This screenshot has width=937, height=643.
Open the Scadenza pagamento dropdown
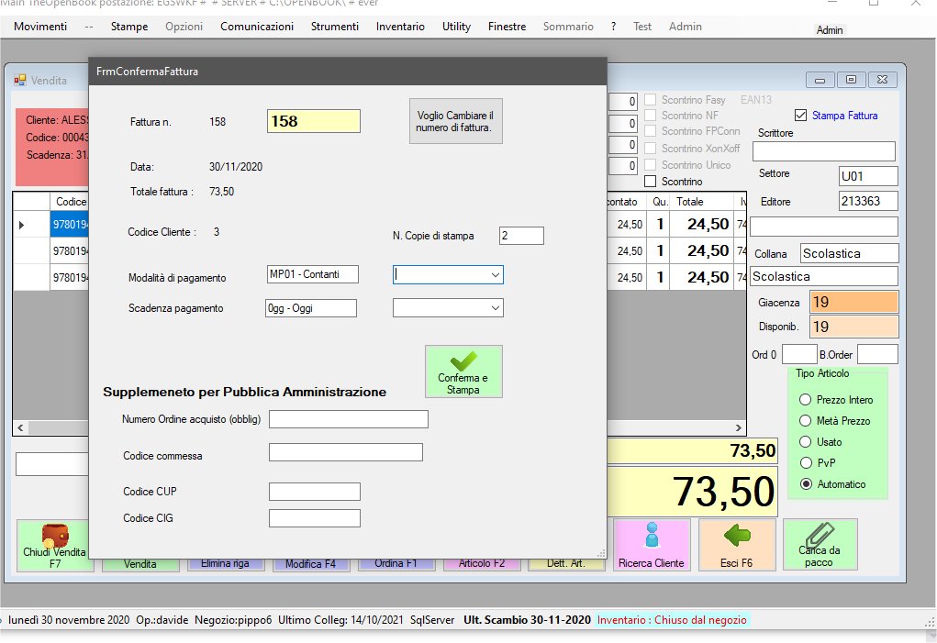coord(496,308)
